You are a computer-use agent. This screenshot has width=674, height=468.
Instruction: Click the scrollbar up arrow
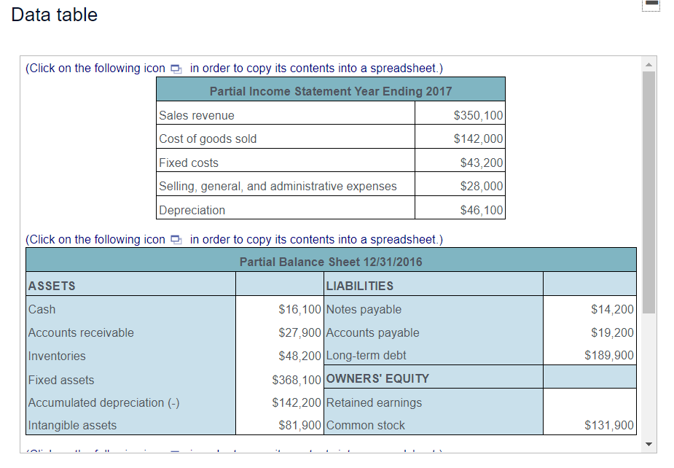tap(648, 63)
